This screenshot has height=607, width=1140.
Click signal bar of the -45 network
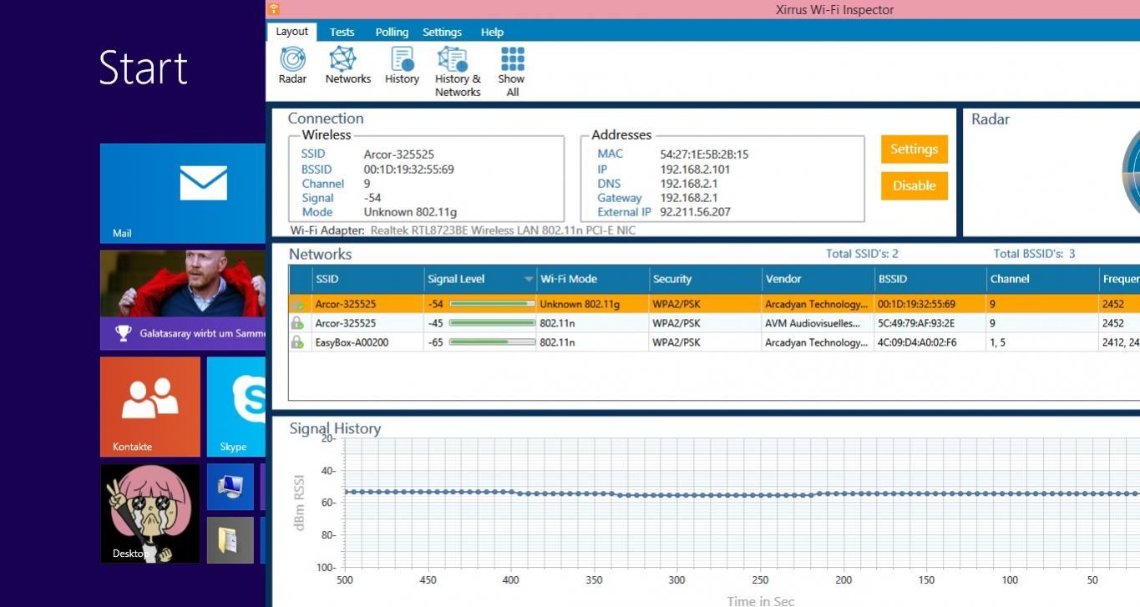[492, 323]
